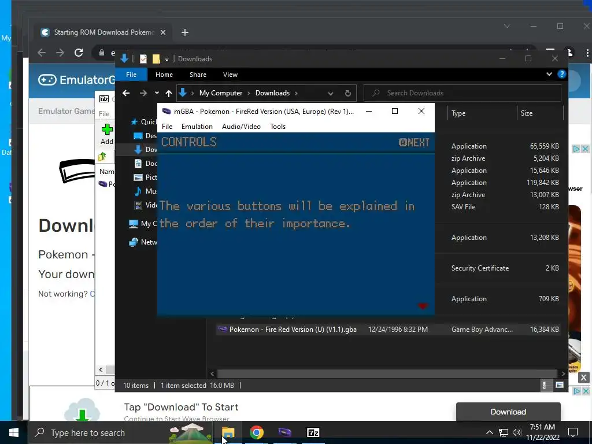Image resolution: width=592 pixels, height=444 pixels.
Task: Open the mGBA Tools menu
Action: click(x=277, y=127)
